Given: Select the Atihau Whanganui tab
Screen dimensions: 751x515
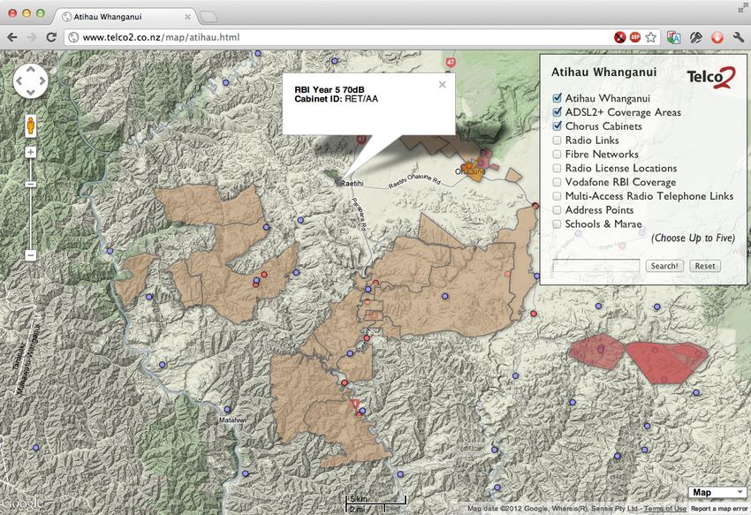Looking at the screenshot, I should pyautogui.click(x=125, y=17).
